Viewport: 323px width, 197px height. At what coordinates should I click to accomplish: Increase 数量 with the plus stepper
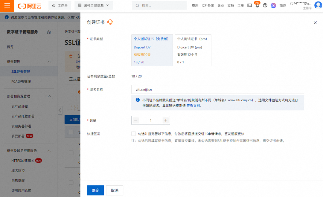pos(166,120)
